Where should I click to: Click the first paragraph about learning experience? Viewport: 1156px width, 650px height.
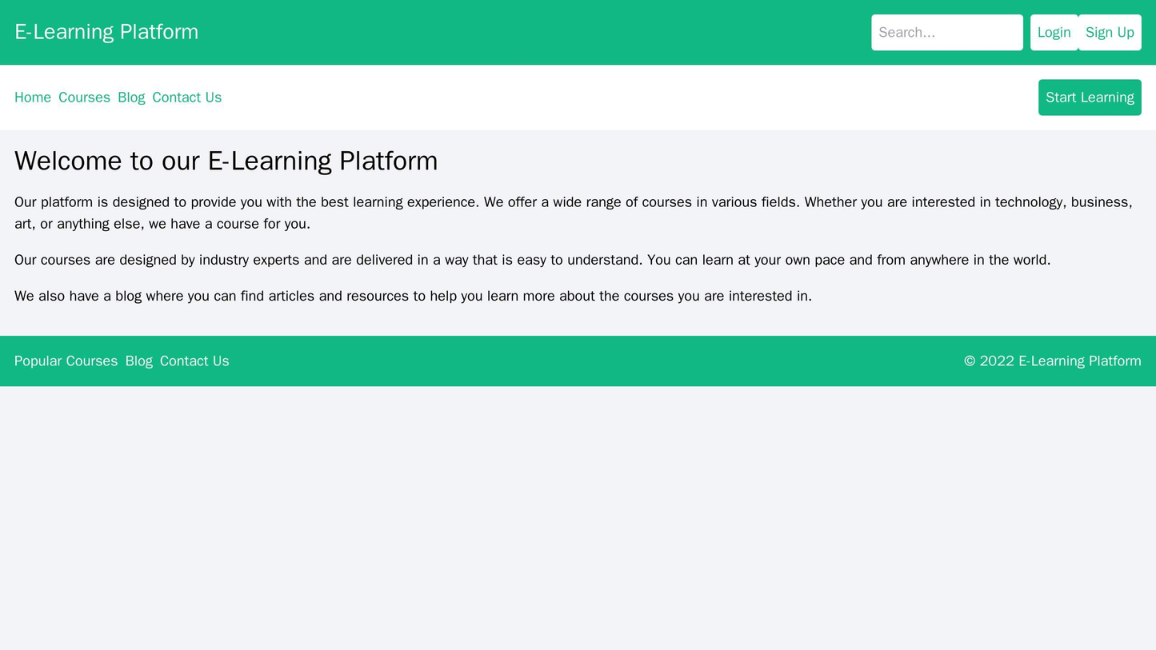(560, 212)
